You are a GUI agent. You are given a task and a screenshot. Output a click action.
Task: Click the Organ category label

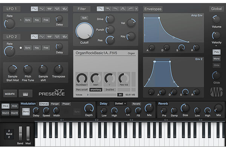pos(131,53)
